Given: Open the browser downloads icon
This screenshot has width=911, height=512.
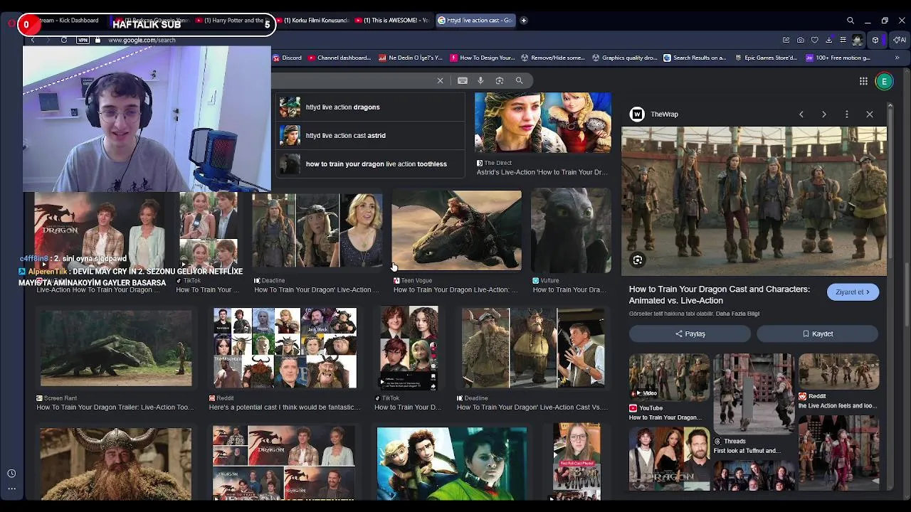Looking at the screenshot, I should click(x=829, y=41).
